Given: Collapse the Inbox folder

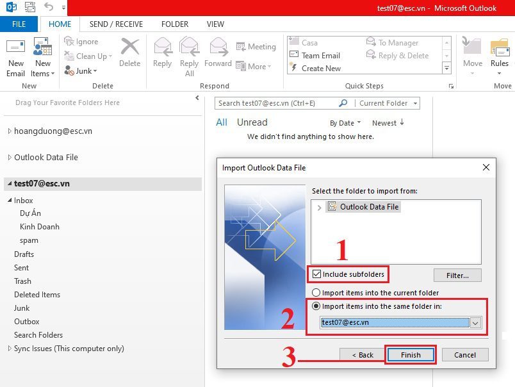Looking at the screenshot, I should [10, 200].
